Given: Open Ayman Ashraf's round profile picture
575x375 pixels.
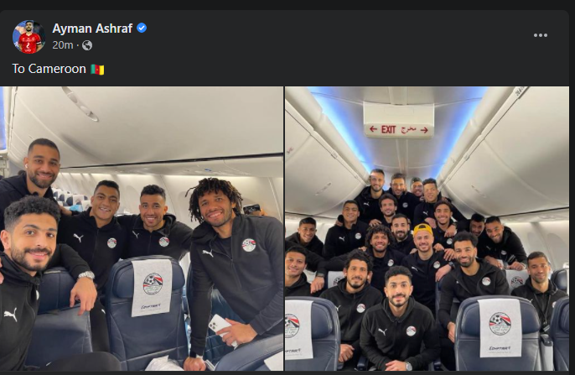Looking at the screenshot, I should point(28,37).
